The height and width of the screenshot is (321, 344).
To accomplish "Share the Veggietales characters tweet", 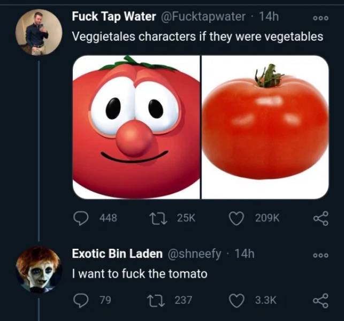I will click(320, 217).
